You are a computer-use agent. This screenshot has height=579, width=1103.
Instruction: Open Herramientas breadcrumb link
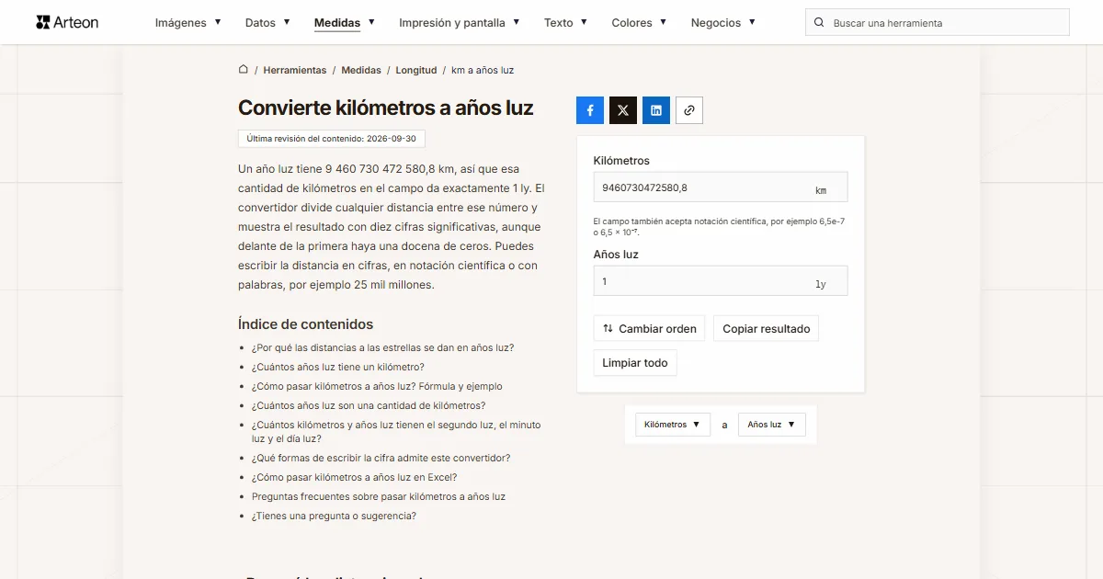[295, 70]
